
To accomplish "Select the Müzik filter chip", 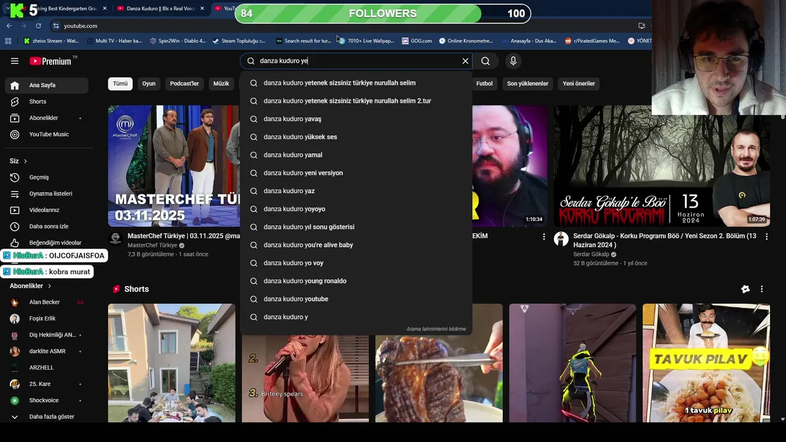I will tap(221, 83).
